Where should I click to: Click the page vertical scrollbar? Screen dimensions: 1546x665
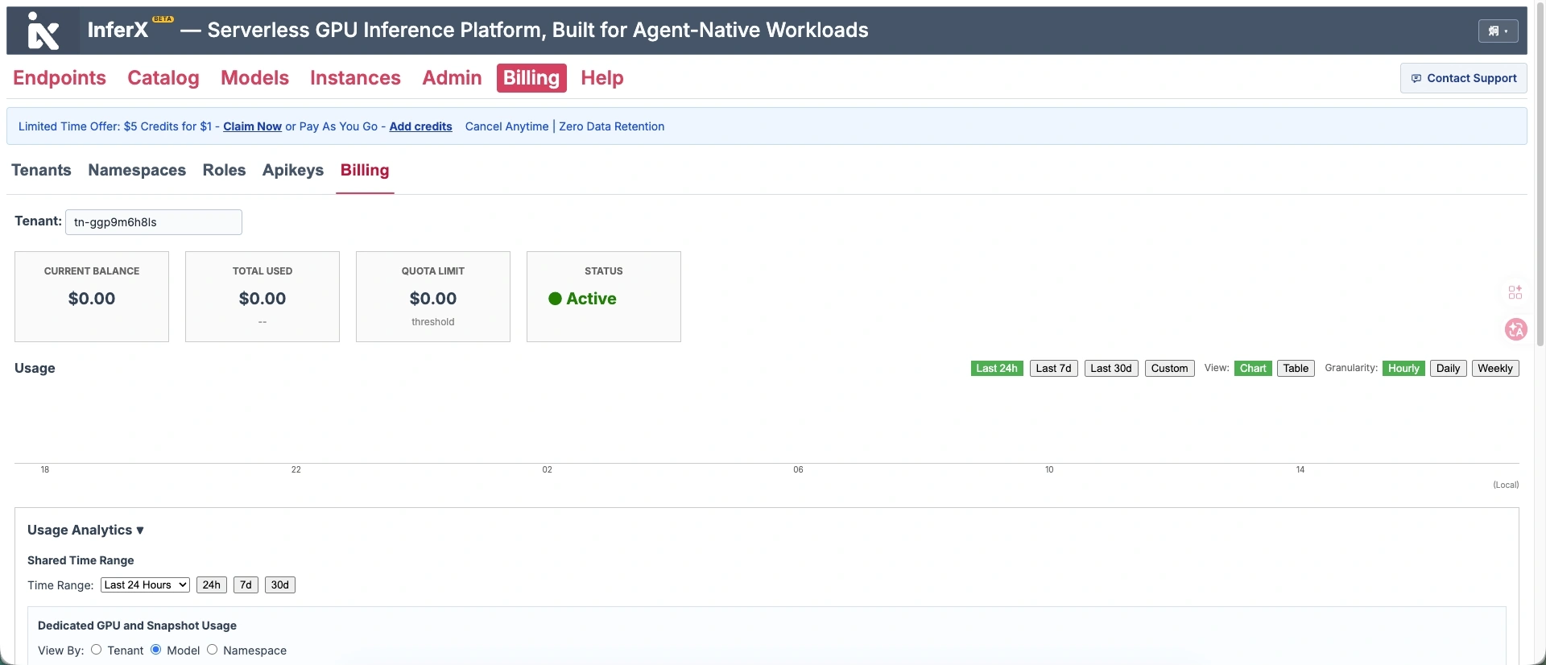(x=1540, y=173)
